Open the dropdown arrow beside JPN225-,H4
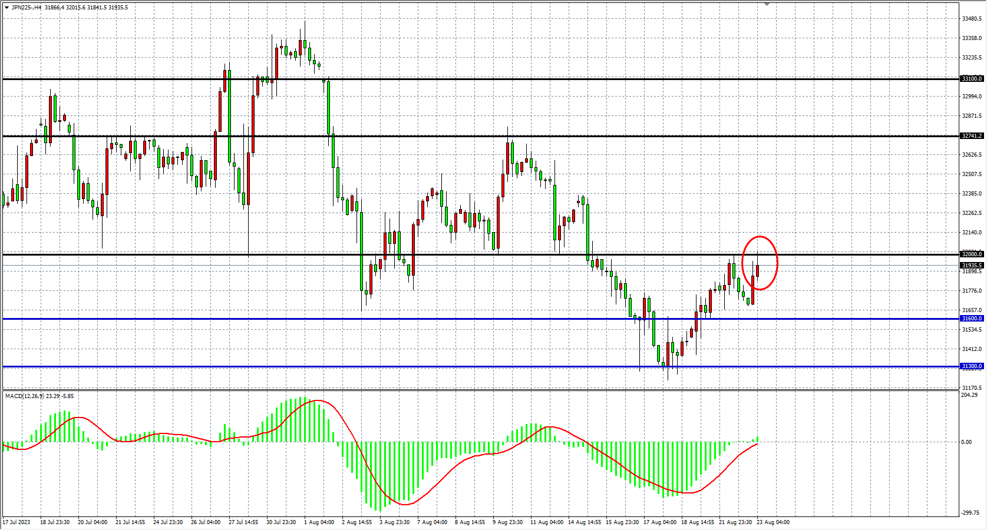Screen dimensions: 987x530 click(x=6, y=8)
